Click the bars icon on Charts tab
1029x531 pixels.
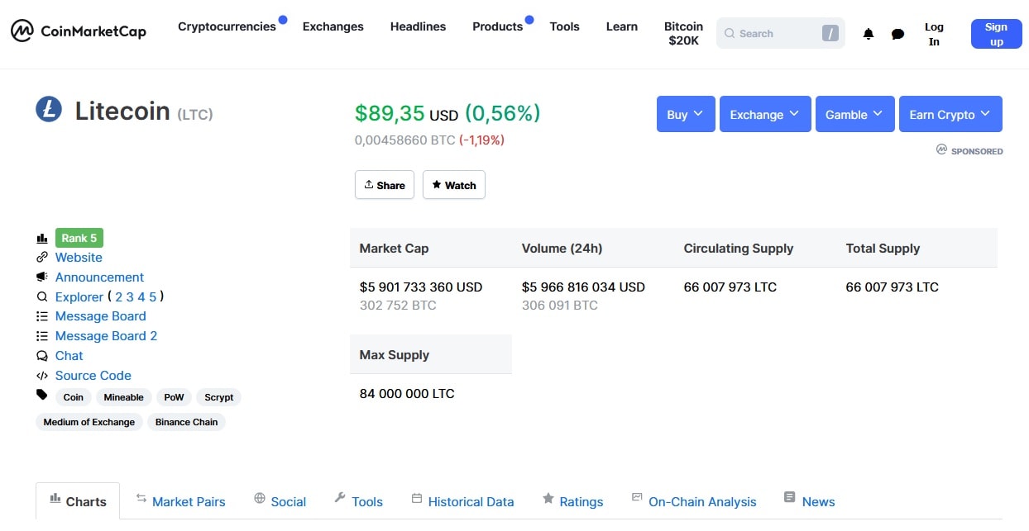(55, 498)
